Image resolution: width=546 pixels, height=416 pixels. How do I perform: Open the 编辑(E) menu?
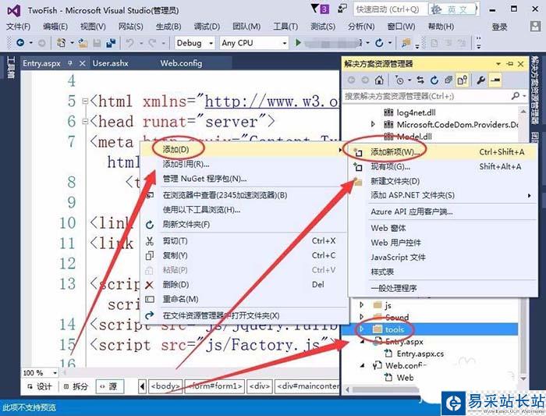coord(55,27)
